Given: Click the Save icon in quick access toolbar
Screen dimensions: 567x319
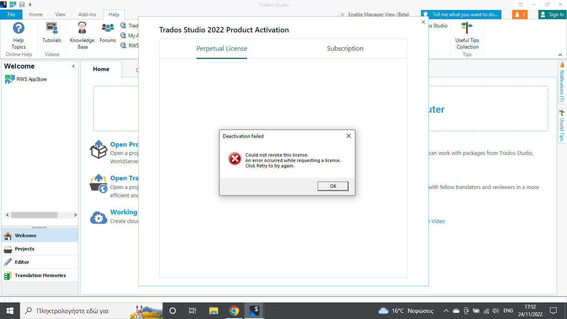Looking at the screenshot, I should tap(22, 5).
